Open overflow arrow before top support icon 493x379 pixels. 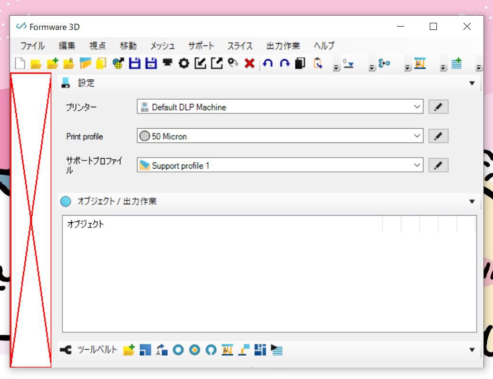click(x=407, y=67)
